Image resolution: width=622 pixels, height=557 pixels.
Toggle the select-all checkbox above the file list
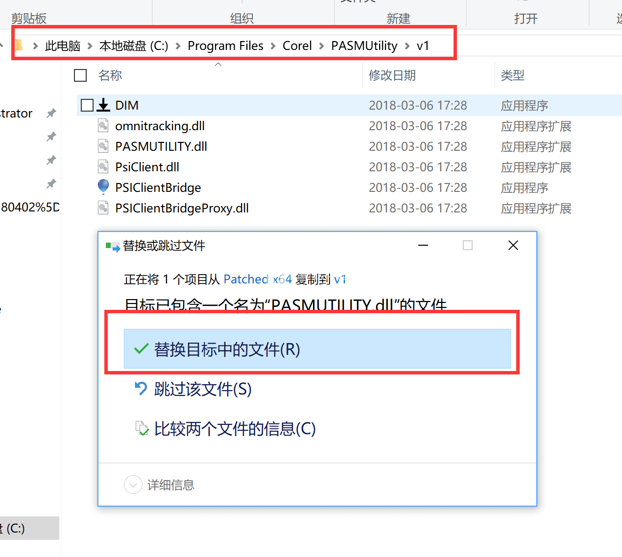coord(80,75)
